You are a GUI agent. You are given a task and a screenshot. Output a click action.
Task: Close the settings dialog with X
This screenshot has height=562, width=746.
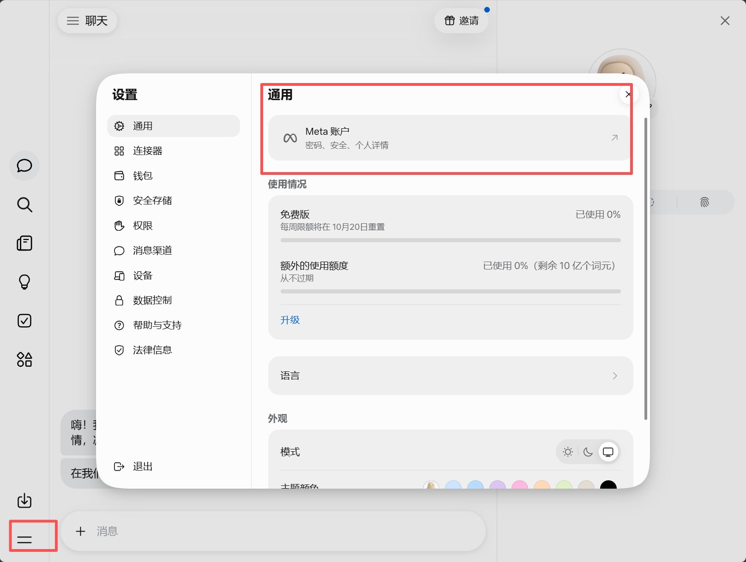point(628,95)
